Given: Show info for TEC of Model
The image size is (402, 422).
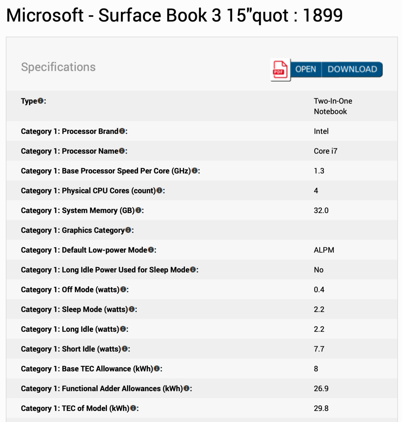Looking at the screenshot, I should pos(133,408).
